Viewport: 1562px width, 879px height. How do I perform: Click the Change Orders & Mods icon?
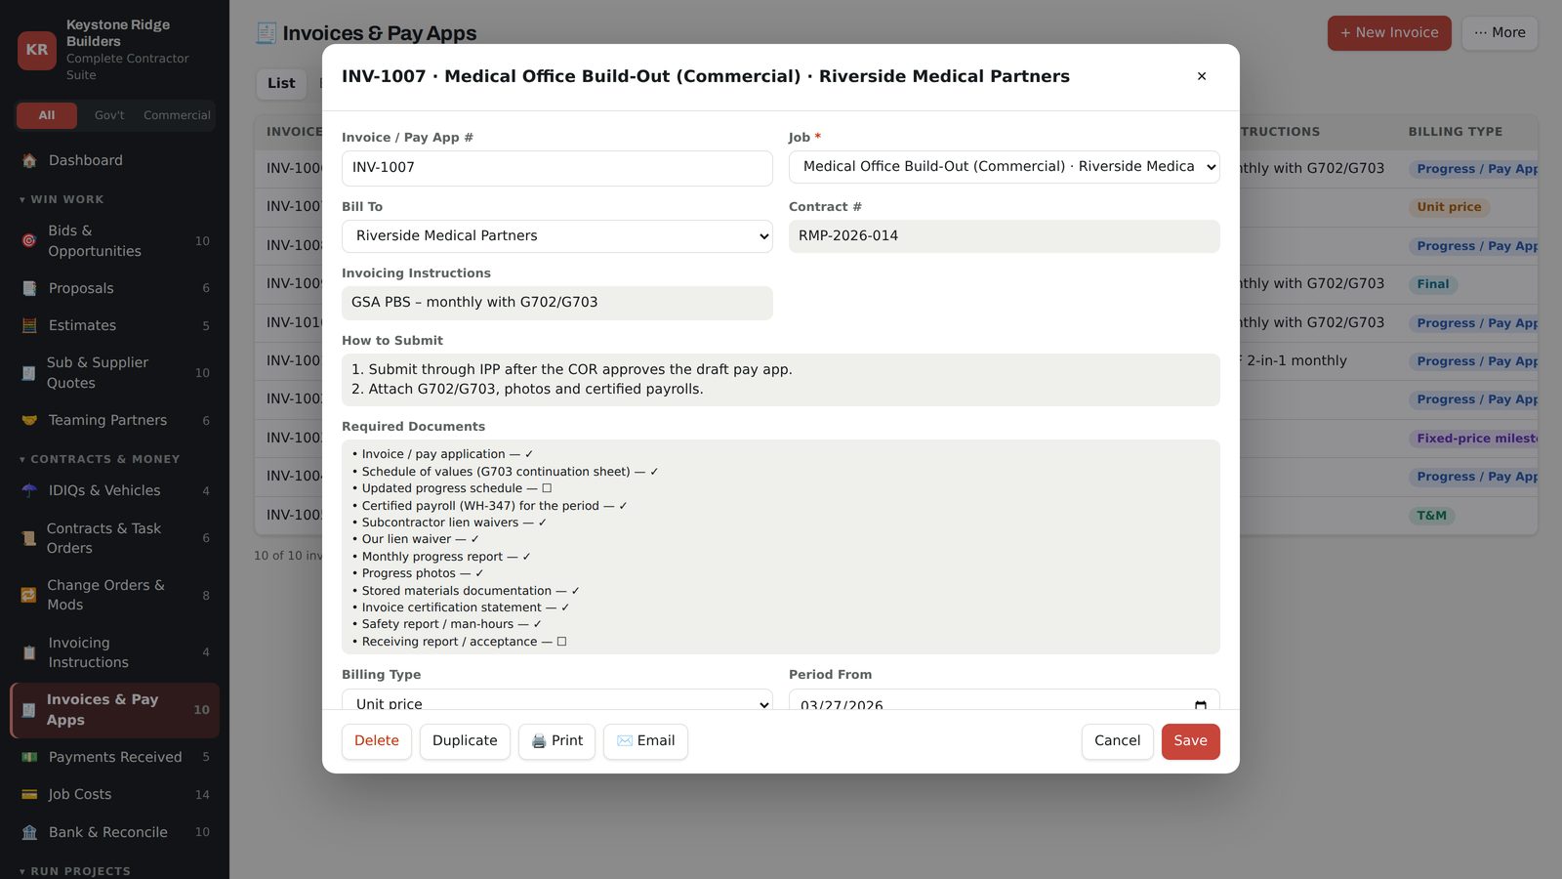[x=29, y=595]
